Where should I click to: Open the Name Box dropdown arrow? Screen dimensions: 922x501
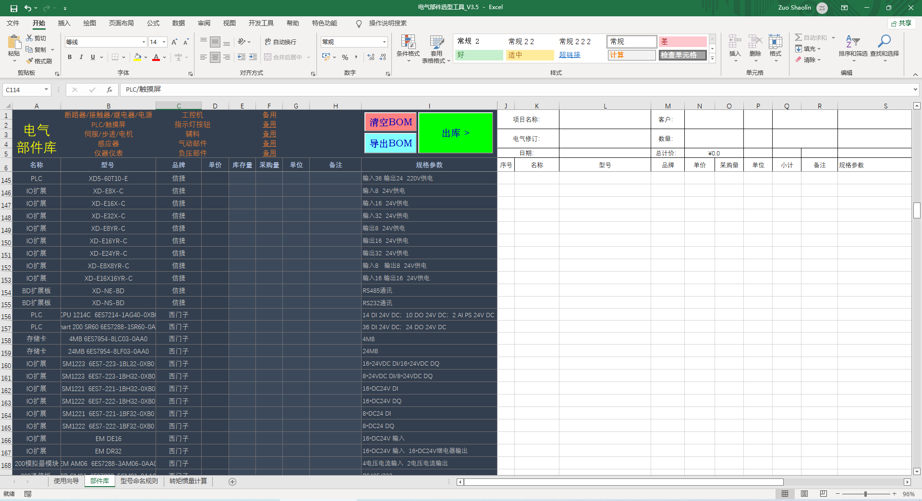(x=46, y=90)
